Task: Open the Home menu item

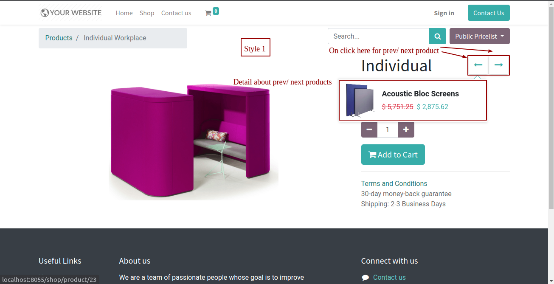Action: coord(124,13)
